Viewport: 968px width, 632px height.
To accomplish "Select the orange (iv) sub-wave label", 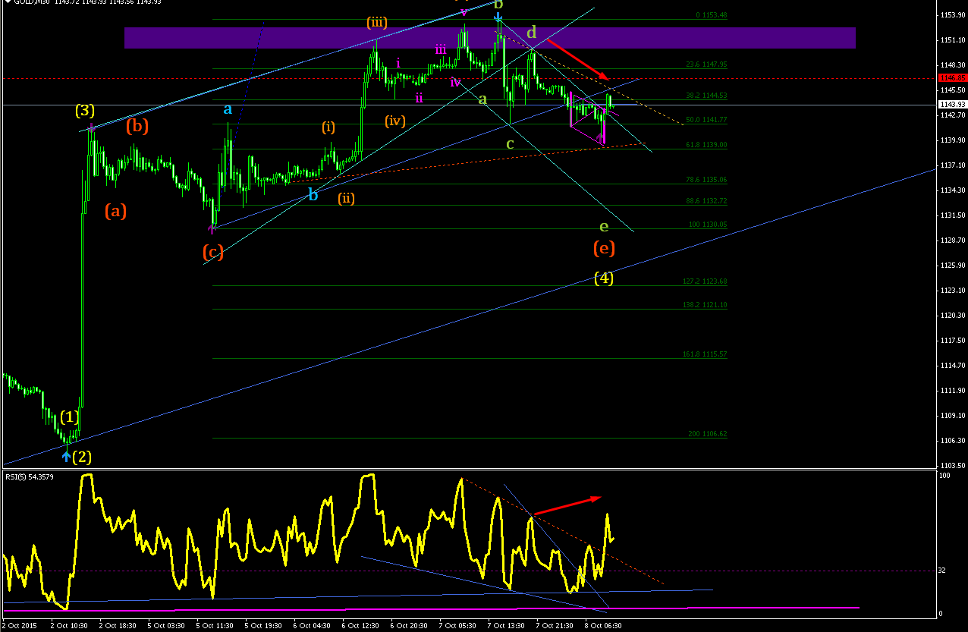I will [394, 120].
